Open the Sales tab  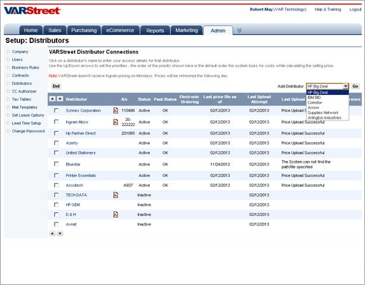tap(55, 30)
